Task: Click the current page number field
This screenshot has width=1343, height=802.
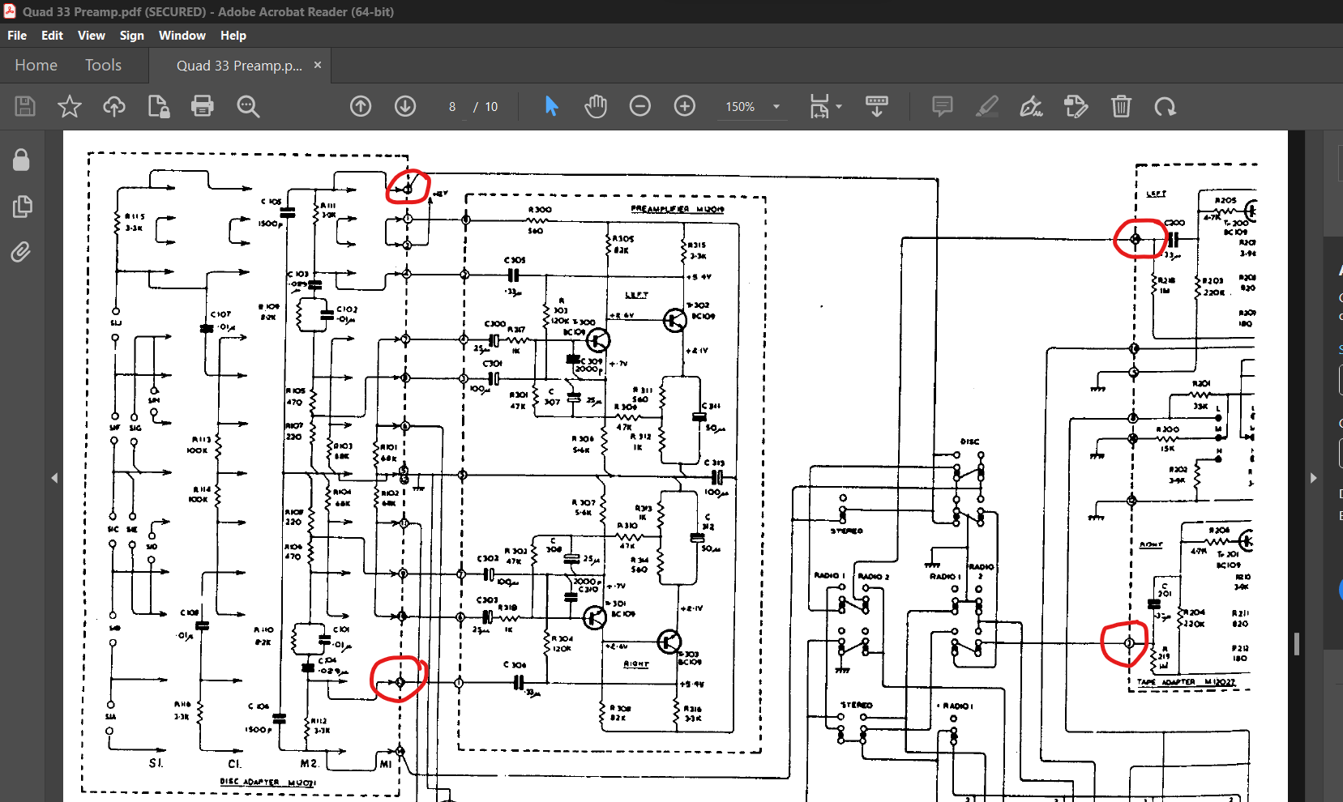Action: pyautogui.click(x=452, y=106)
